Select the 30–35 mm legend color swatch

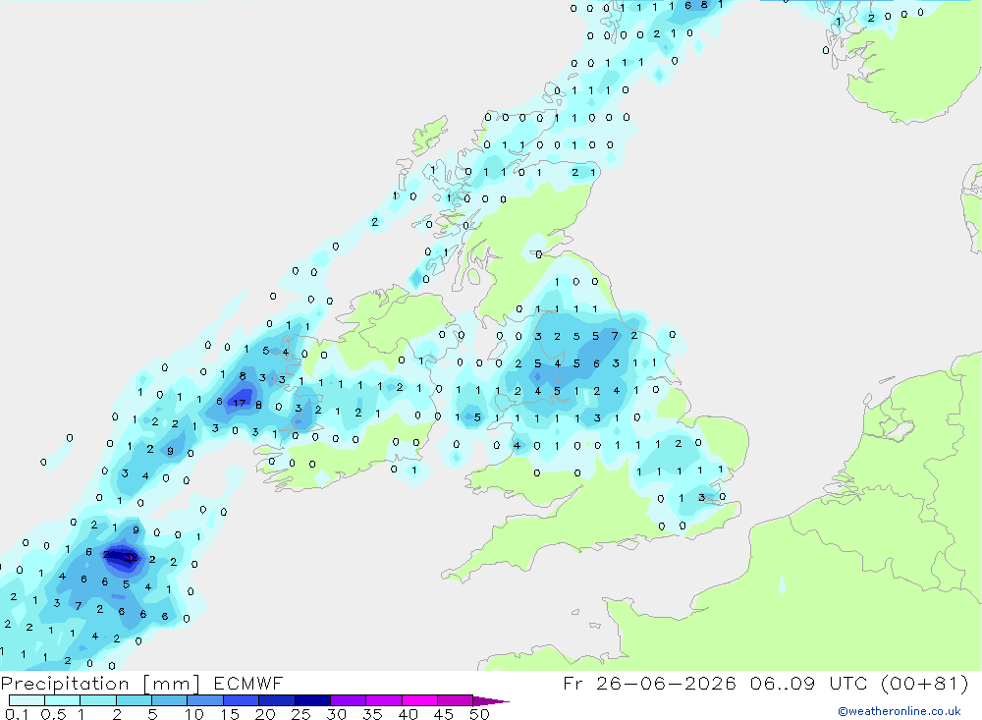(349, 700)
